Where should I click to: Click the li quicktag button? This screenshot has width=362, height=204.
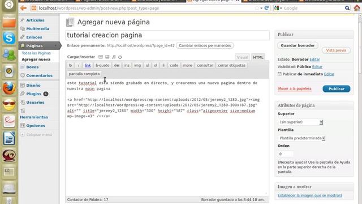163,66
